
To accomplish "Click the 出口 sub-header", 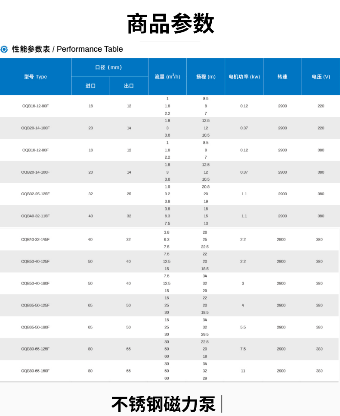I will (x=129, y=86).
